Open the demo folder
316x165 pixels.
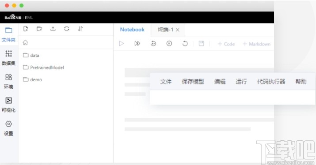(32, 79)
